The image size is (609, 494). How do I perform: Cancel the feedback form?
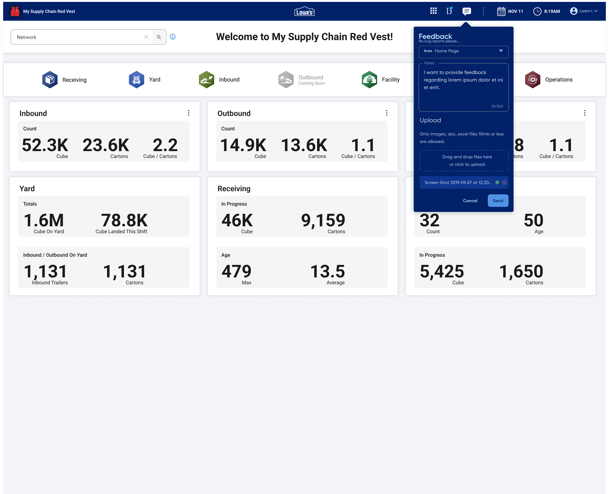[x=470, y=201]
